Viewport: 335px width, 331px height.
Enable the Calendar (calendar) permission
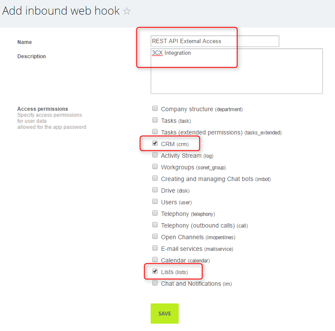pos(155,260)
